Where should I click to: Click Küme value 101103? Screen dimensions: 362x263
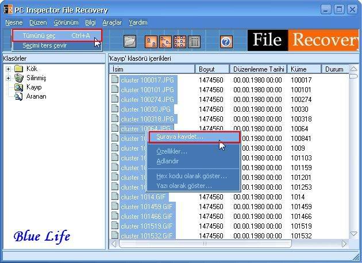click(301, 158)
